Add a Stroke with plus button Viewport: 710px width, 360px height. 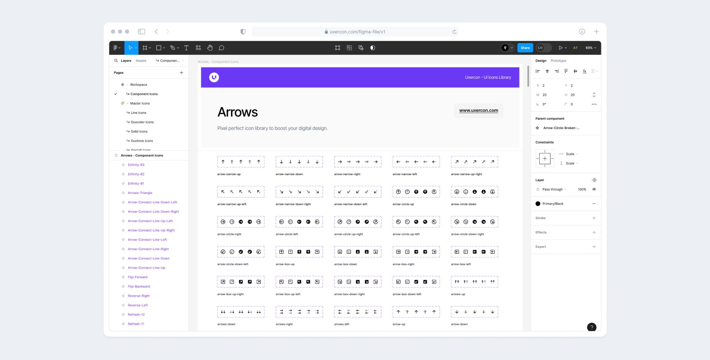(x=594, y=218)
